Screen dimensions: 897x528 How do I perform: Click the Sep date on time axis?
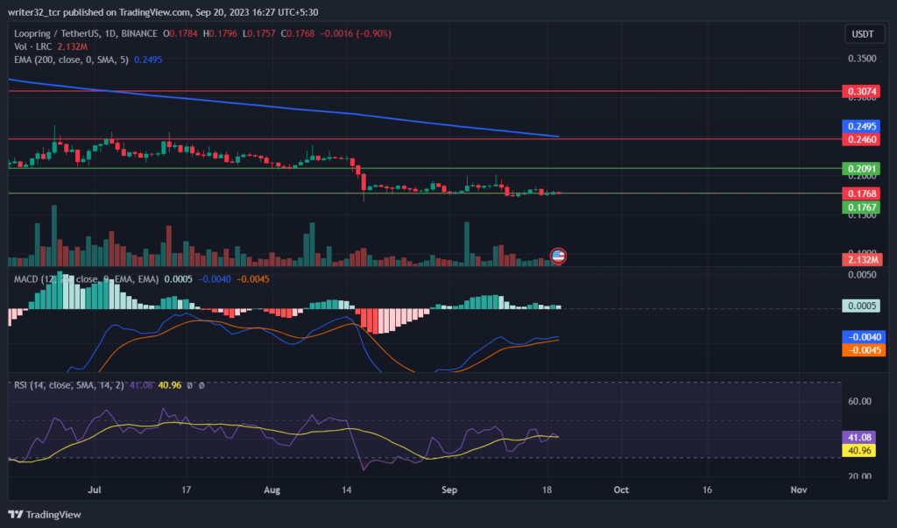click(x=449, y=489)
